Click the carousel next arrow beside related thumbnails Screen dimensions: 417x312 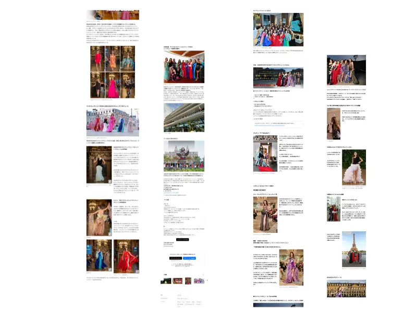[x=206, y=281]
